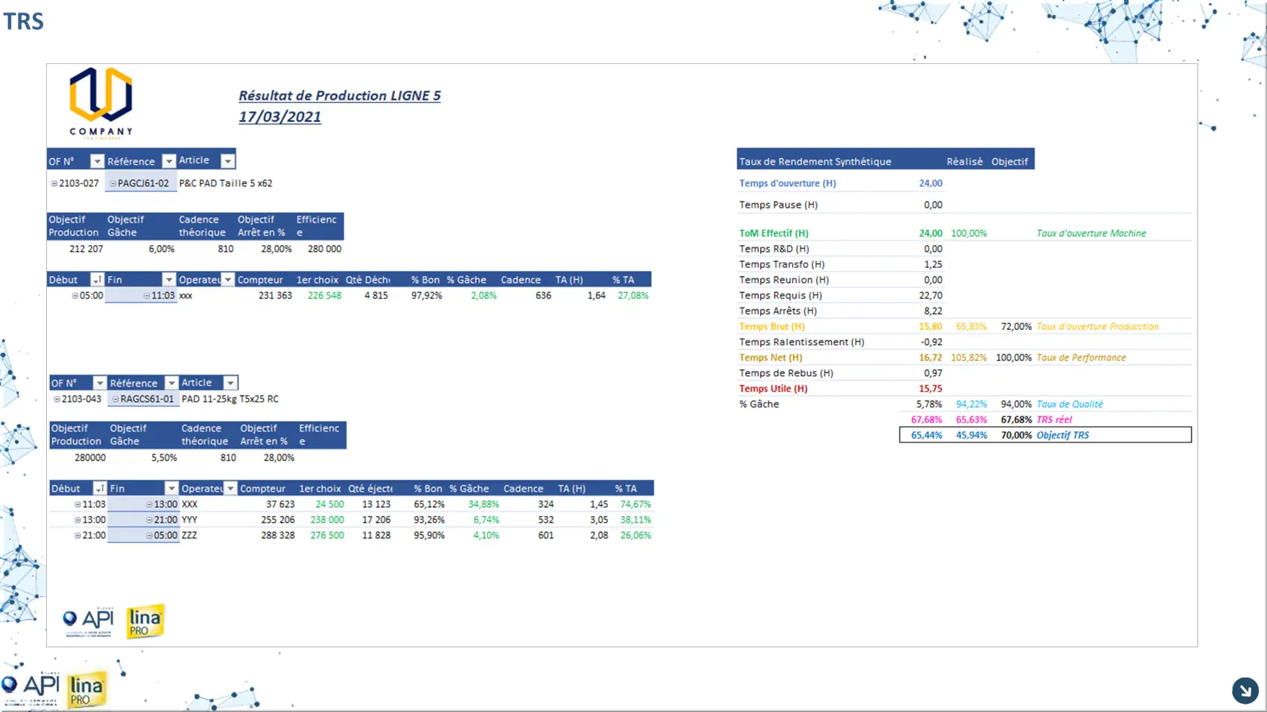1267x712 pixels.
Task: Collapse the 21:00 Début row
Action: tap(78, 535)
